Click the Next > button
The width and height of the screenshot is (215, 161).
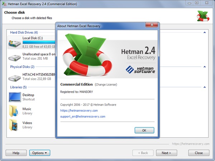pyautogui.click(x=167, y=153)
